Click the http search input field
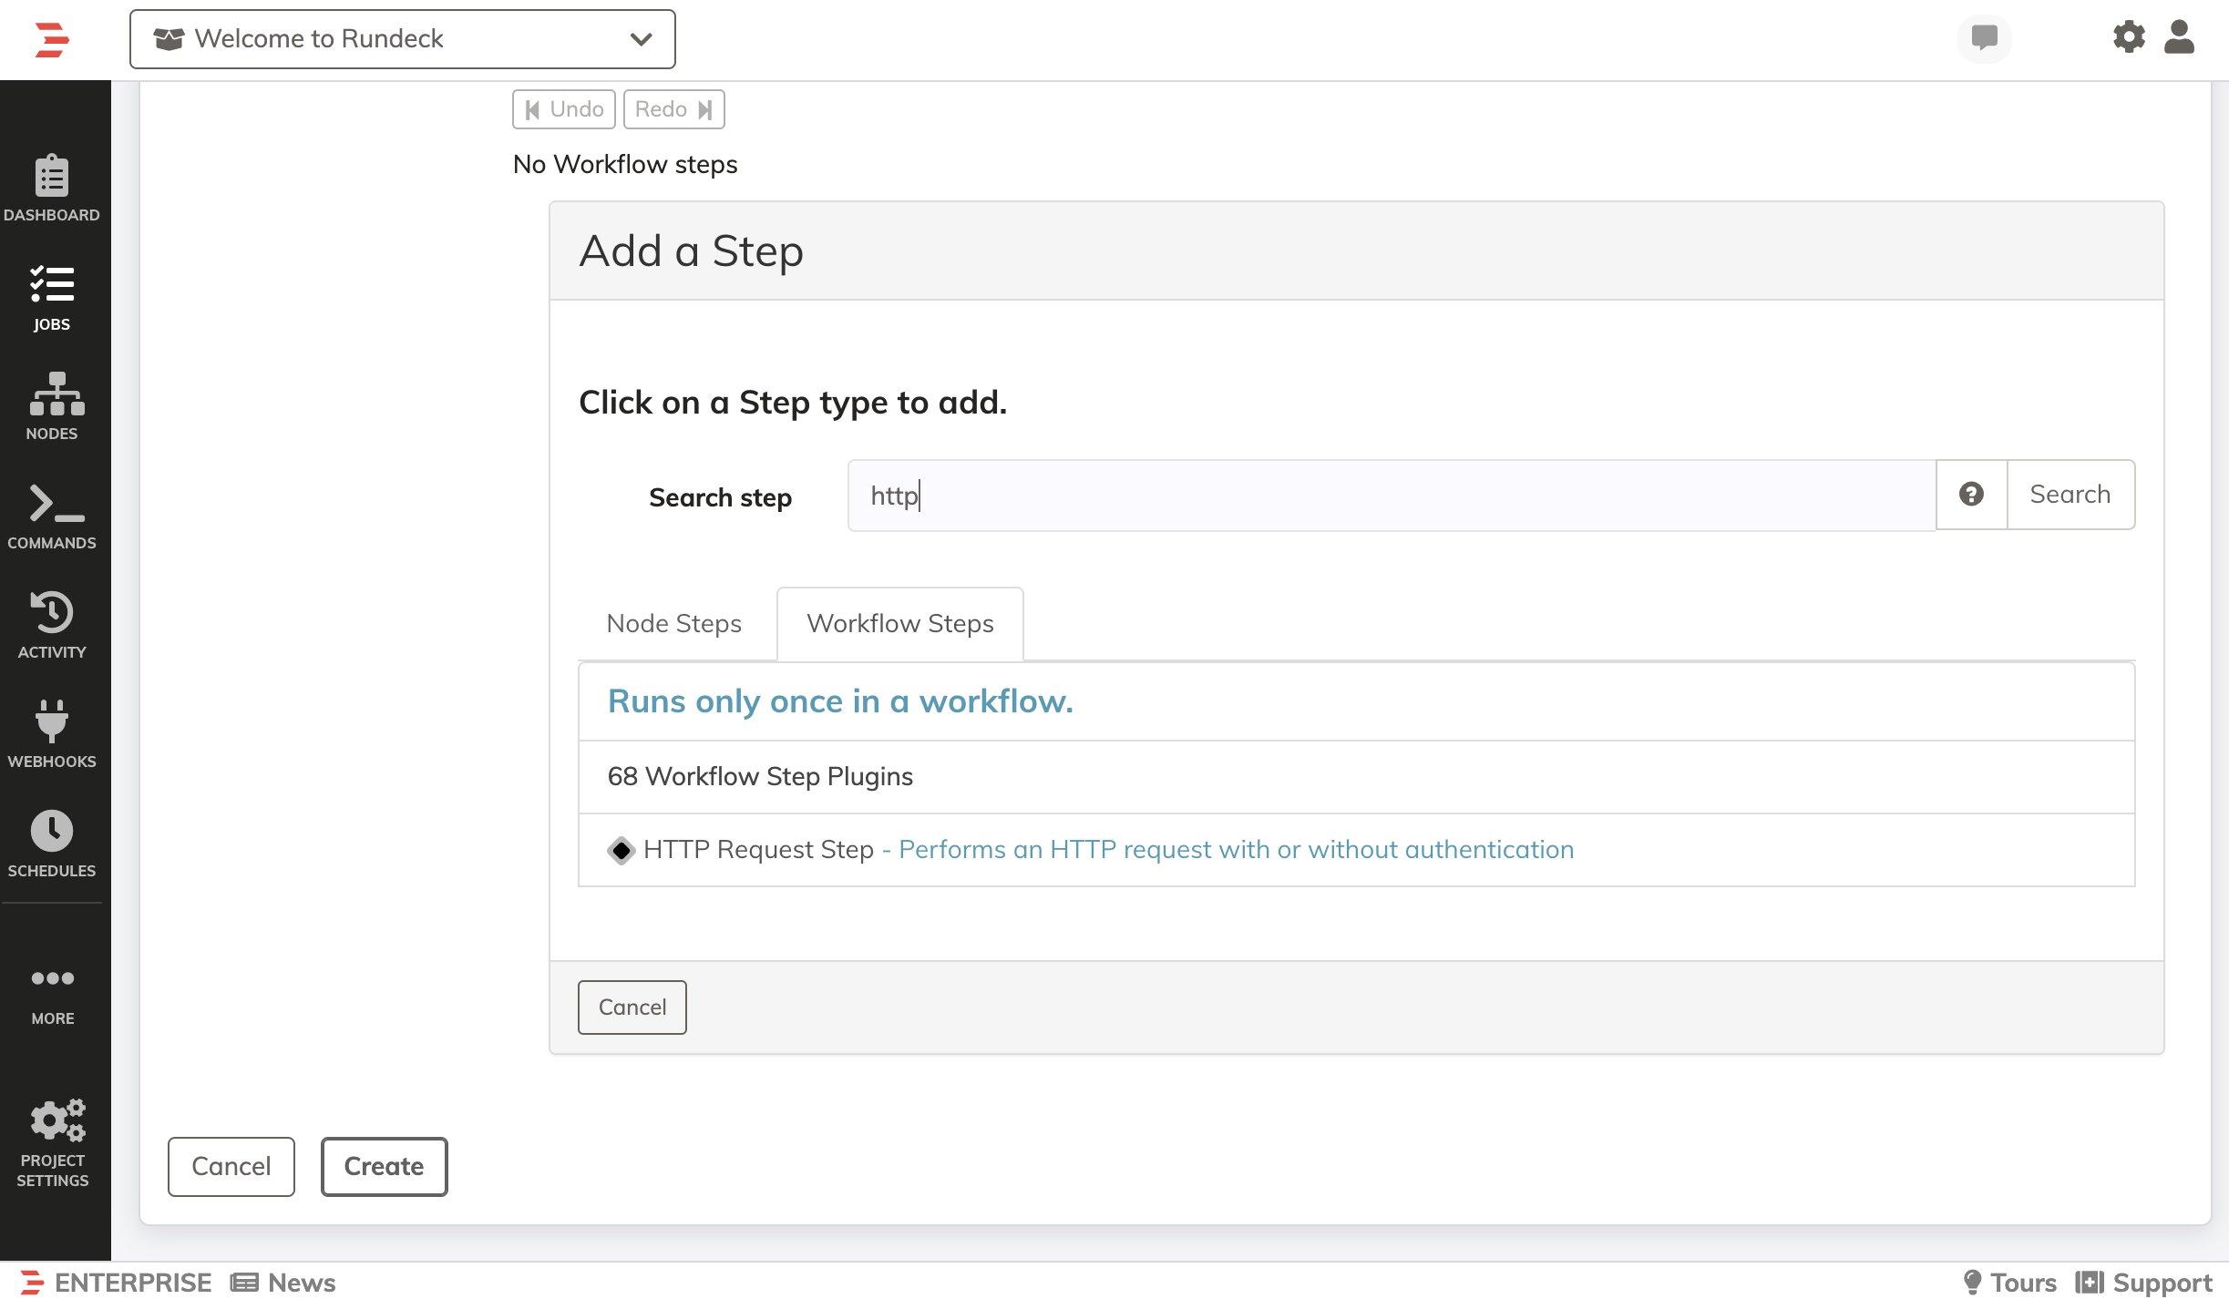 pos(1392,494)
